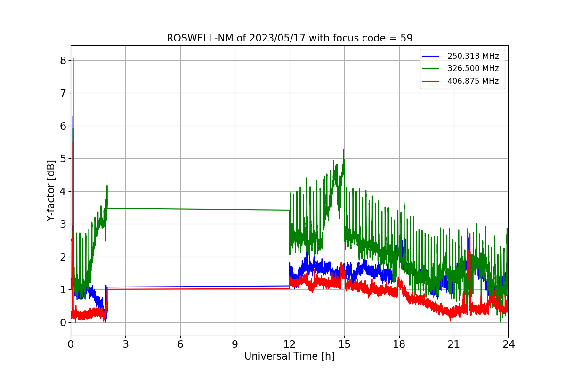Viewport: 565px width, 377px height.
Task: Click x-axis tick label 9
Action: (x=235, y=344)
